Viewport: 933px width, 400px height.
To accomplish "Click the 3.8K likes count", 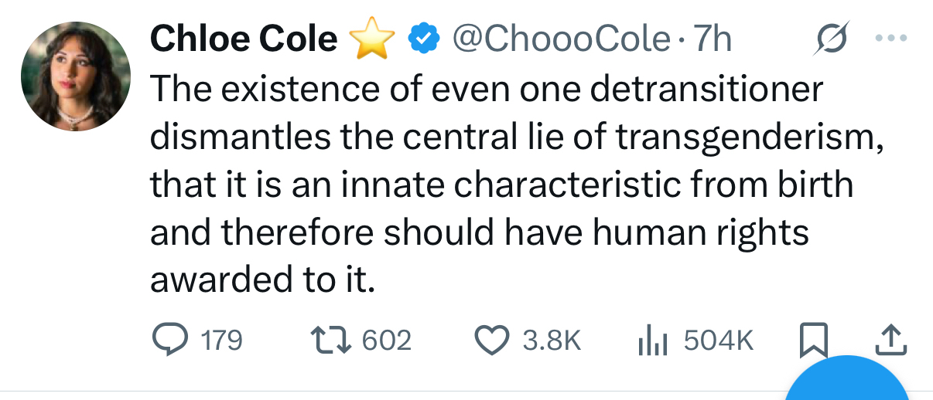I will (x=552, y=341).
